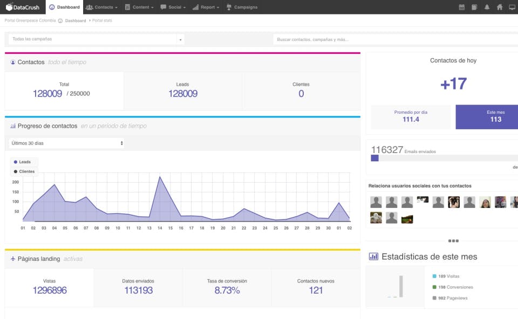Show notifications via the bell icon
This screenshot has height=319, width=518.
(487, 7)
